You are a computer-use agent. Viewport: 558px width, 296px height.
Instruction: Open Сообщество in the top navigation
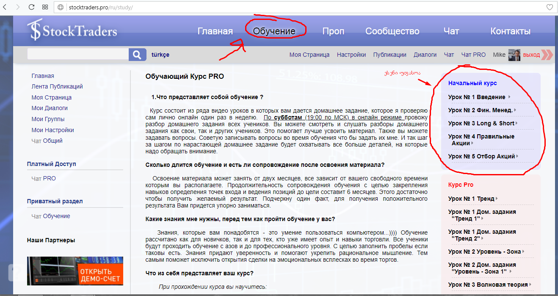click(392, 31)
